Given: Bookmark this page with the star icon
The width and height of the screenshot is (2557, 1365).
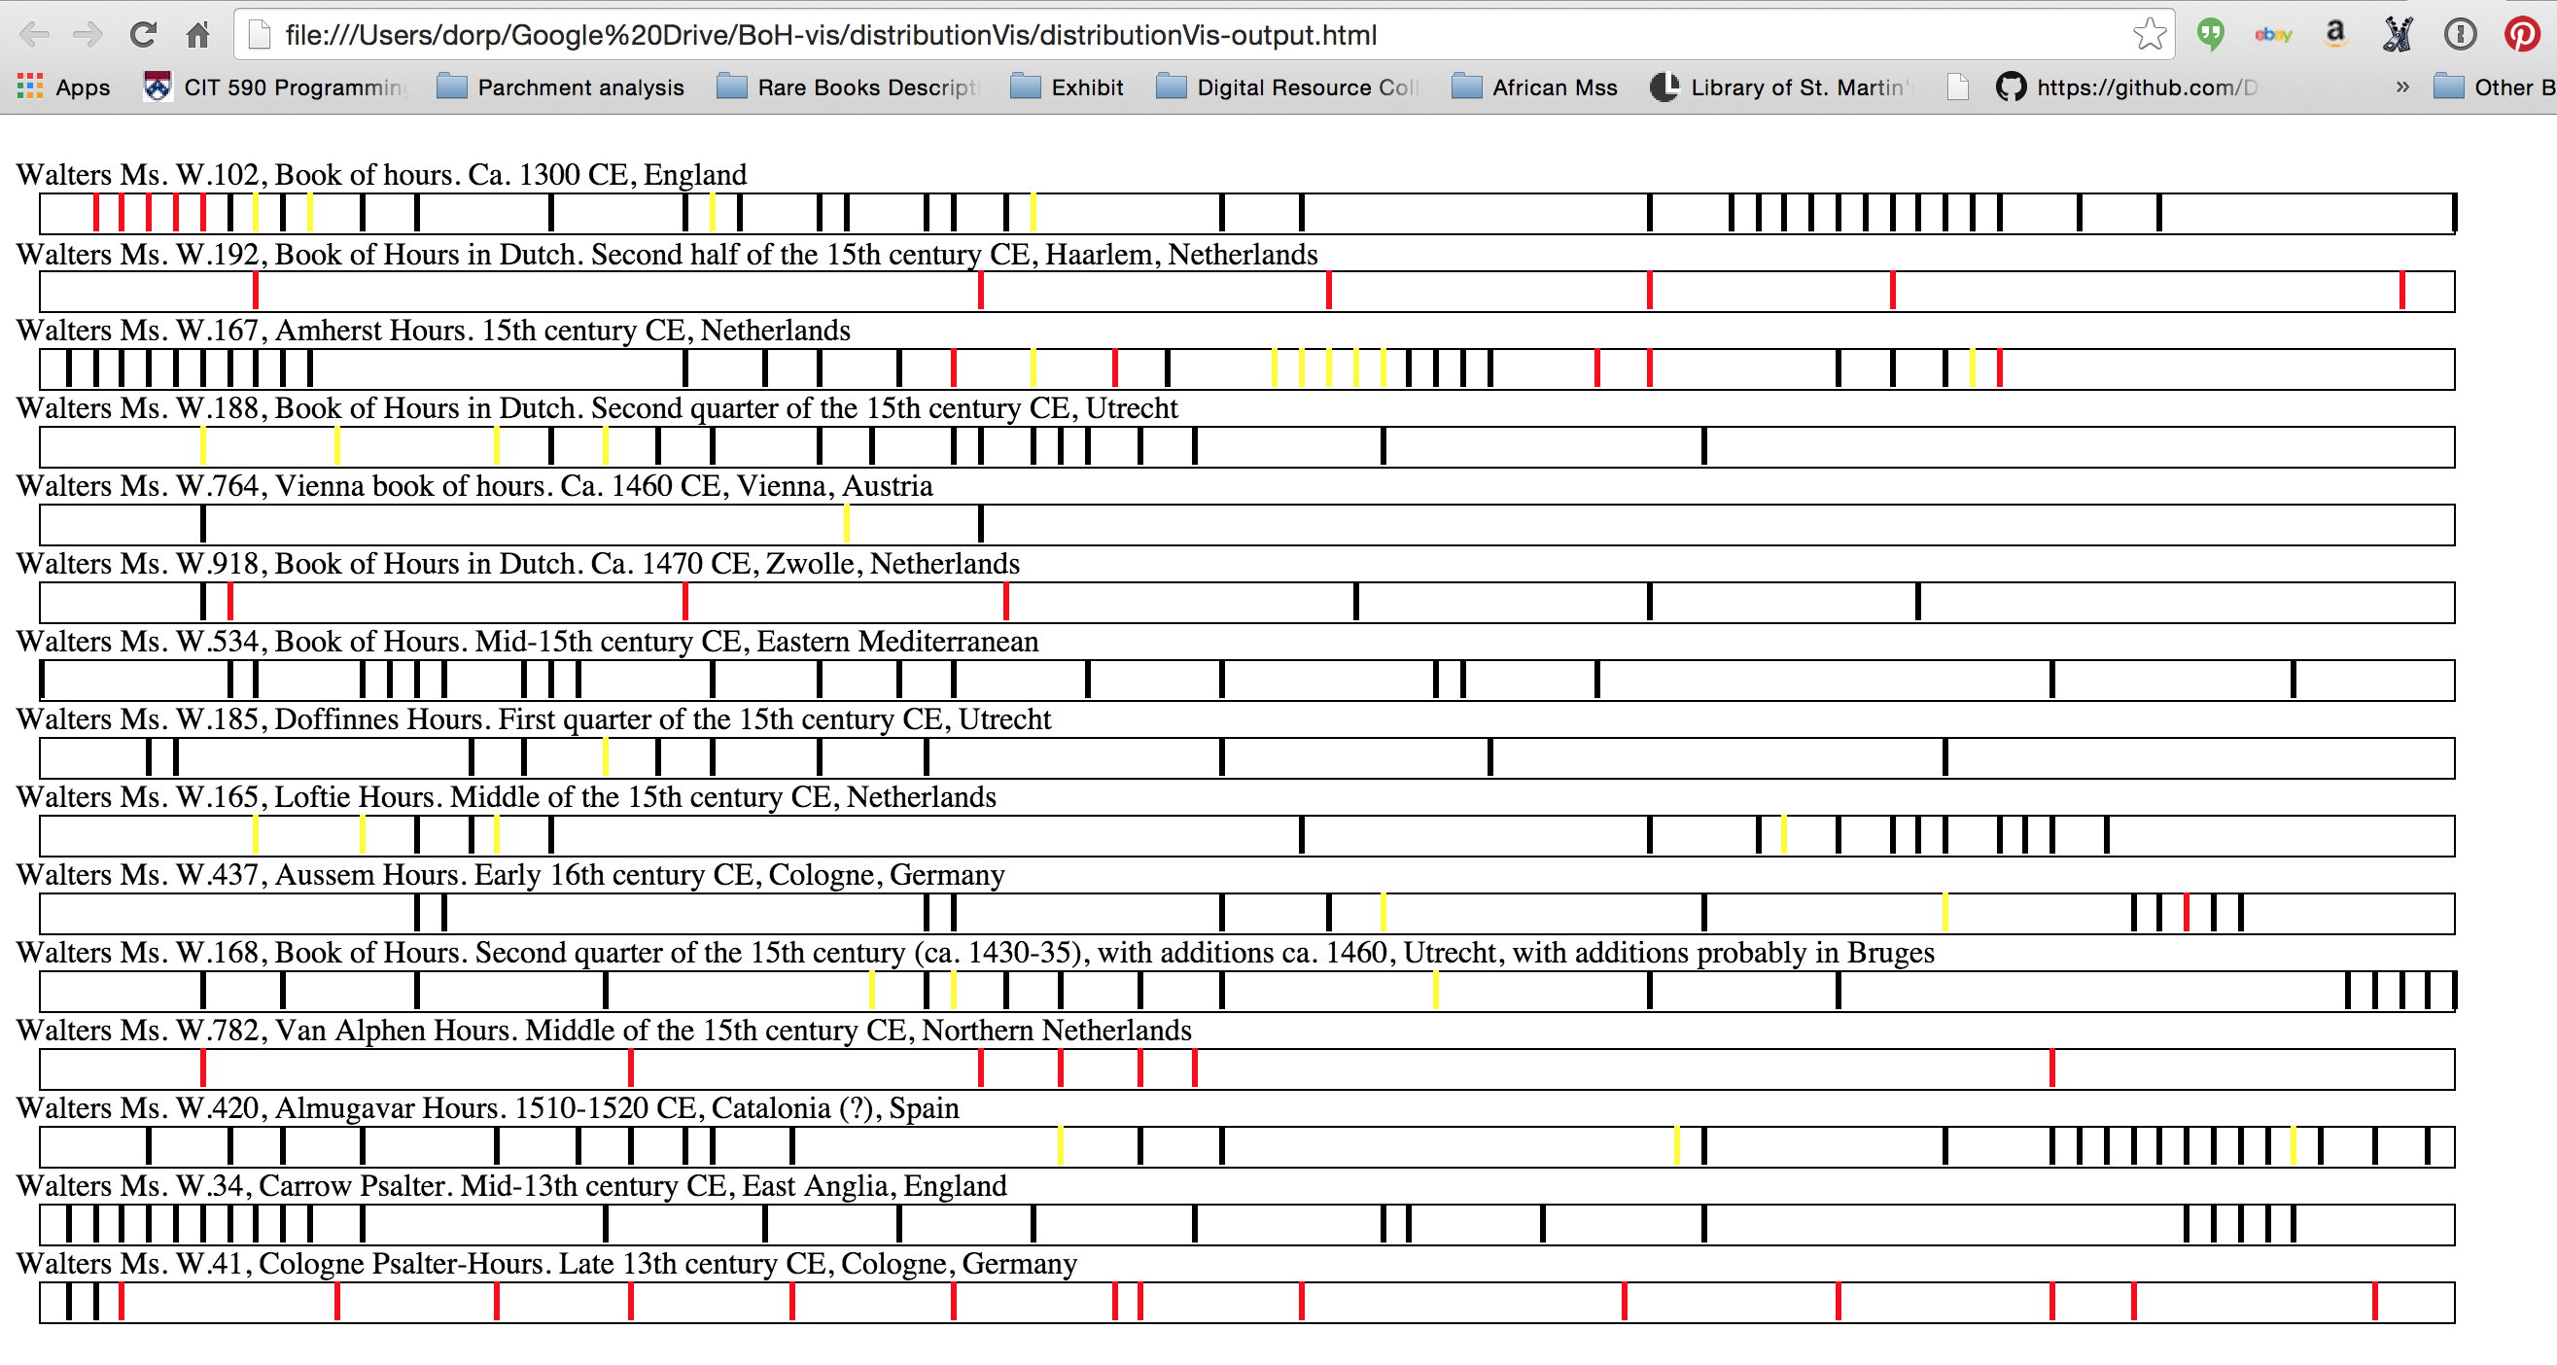Looking at the screenshot, I should (x=2148, y=35).
